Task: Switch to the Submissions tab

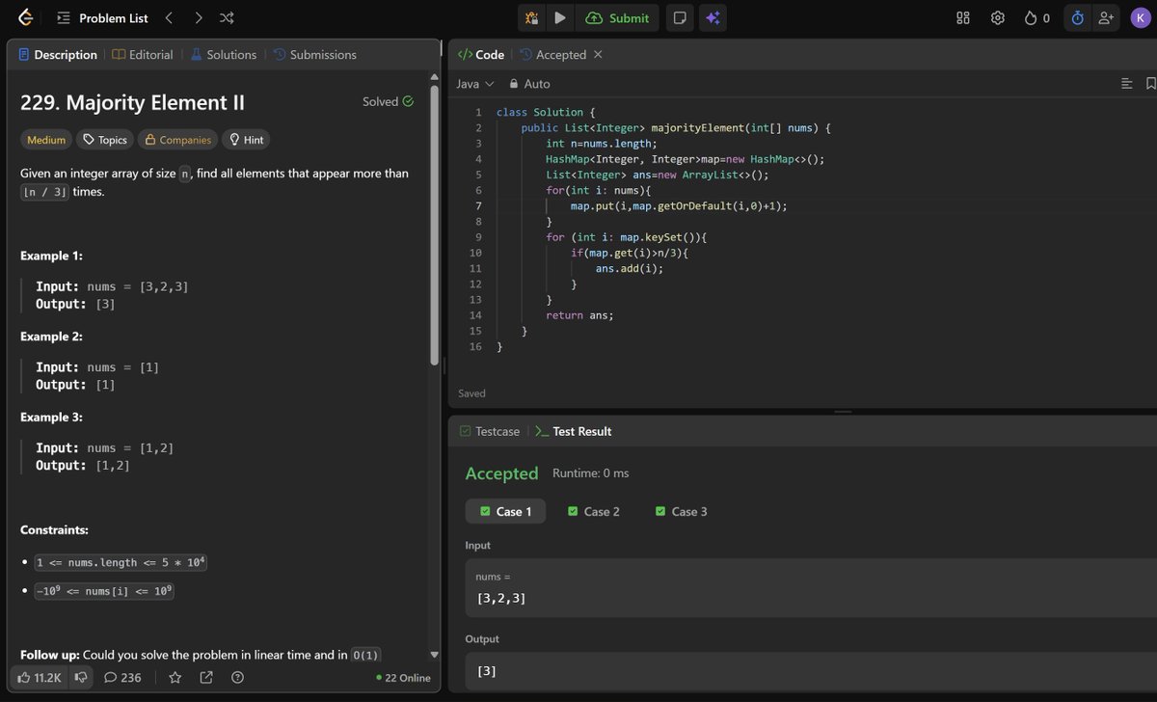Action: pos(314,55)
